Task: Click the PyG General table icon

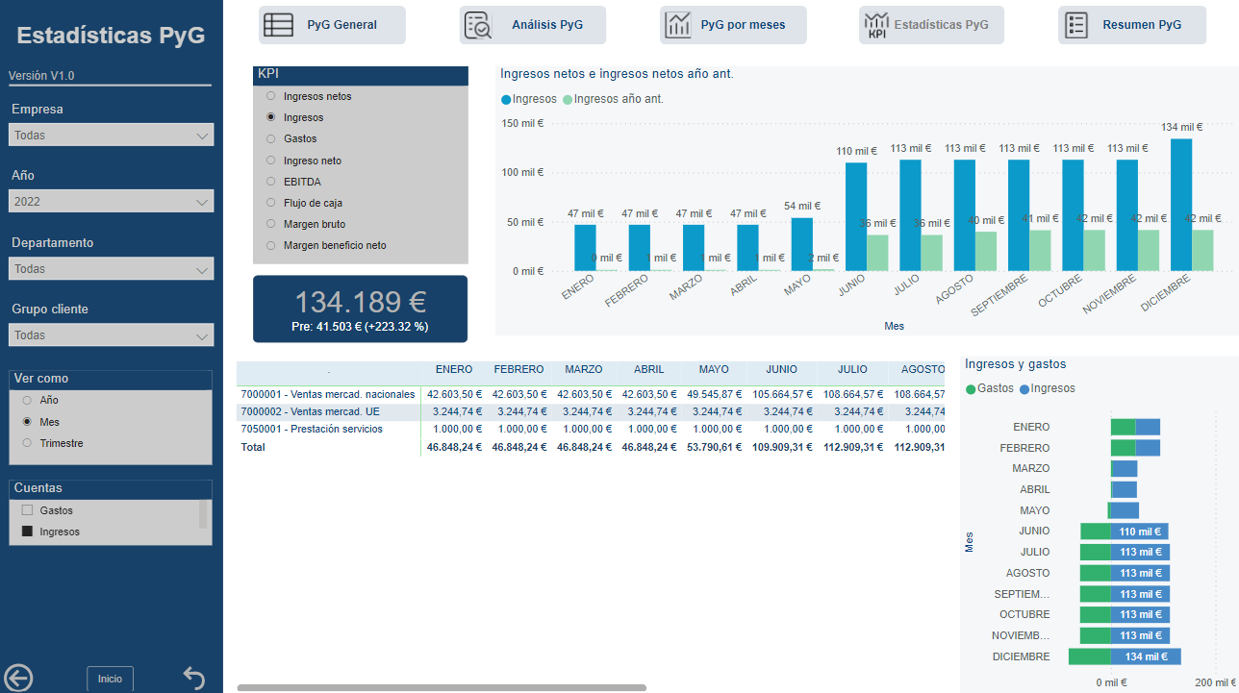Action: (x=279, y=25)
